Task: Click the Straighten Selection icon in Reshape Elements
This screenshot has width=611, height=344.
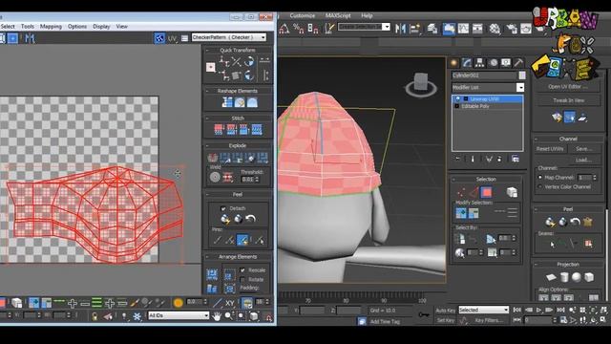Action: [227, 102]
